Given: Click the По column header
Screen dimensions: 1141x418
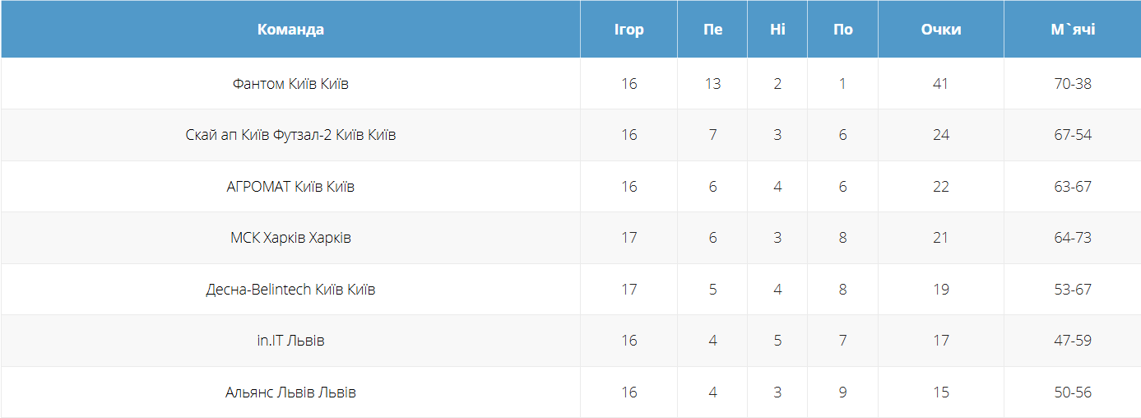Looking at the screenshot, I should point(842,30).
